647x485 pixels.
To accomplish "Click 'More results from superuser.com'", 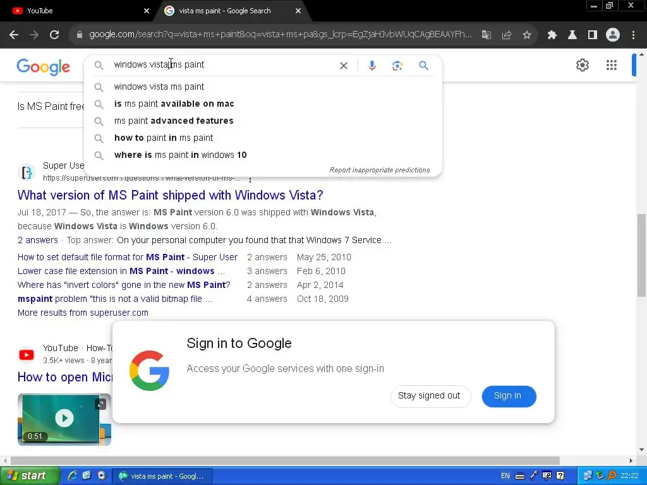I will click(x=83, y=313).
